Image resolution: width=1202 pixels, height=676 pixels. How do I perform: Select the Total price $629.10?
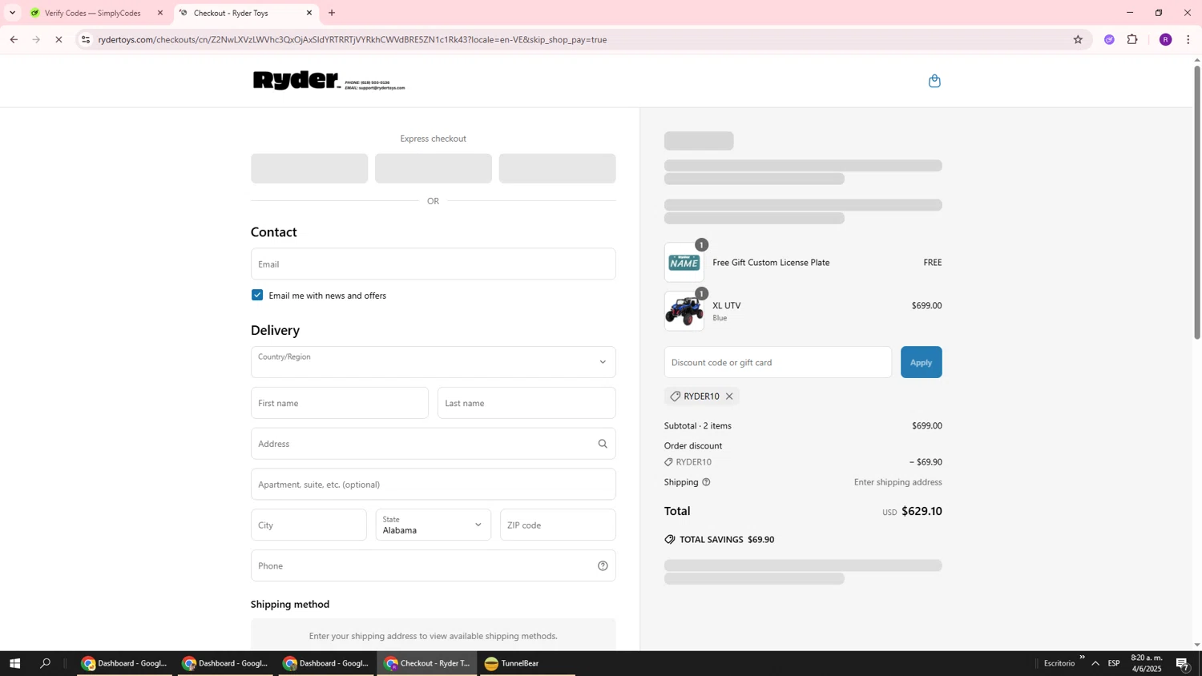coord(922,511)
